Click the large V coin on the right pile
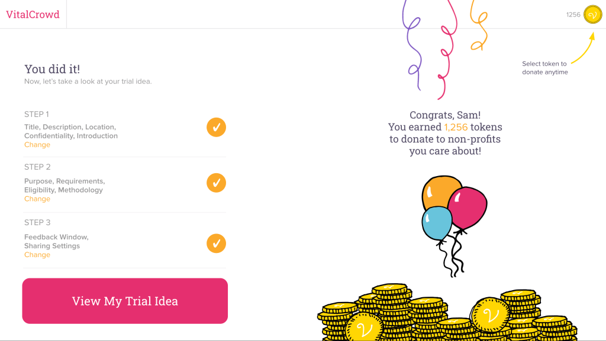Viewport: 606px width, 341px height. [x=489, y=314]
